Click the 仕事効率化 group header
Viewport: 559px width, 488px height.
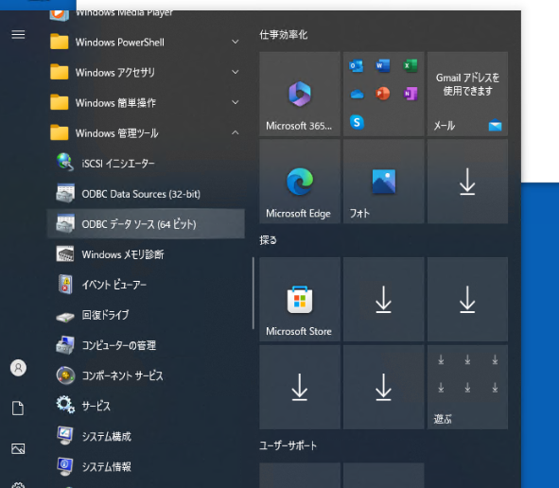point(284,35)
